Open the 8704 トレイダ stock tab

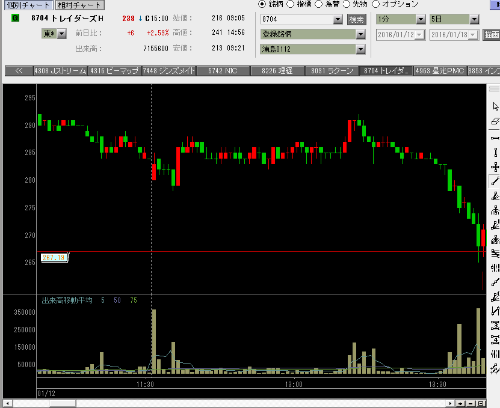386,71
